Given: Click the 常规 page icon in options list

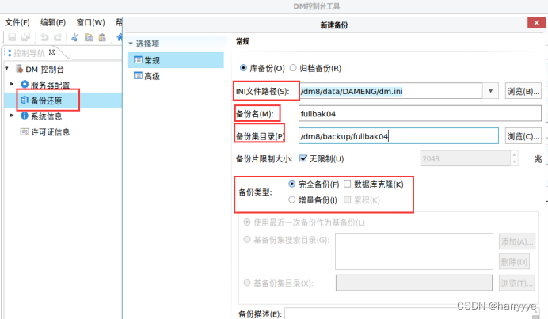Looking at the screenshot, I should (138, 59).
